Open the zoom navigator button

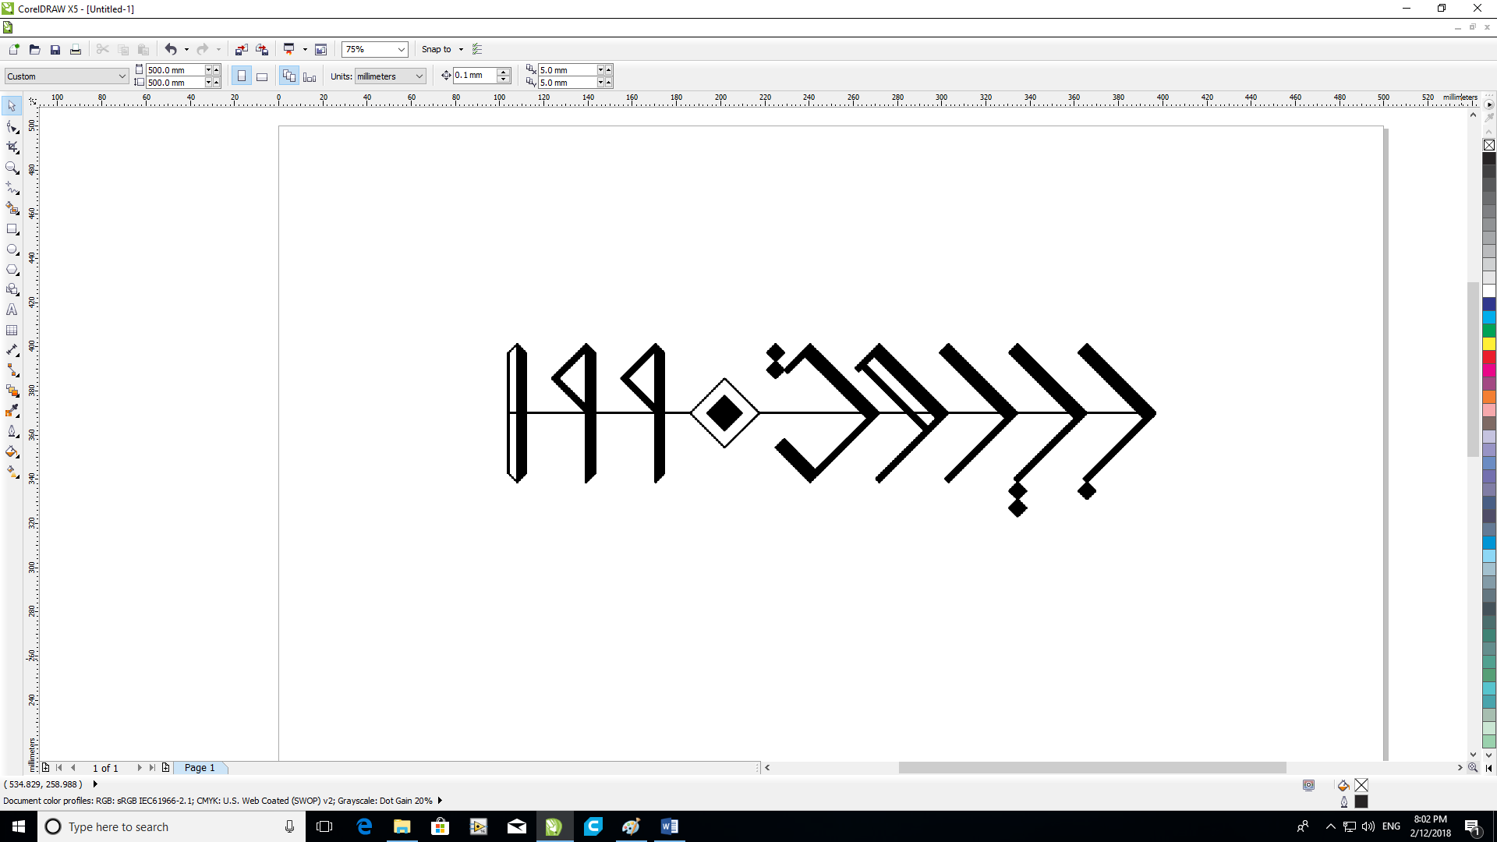pyautogui.click(x=1473, y=768)
